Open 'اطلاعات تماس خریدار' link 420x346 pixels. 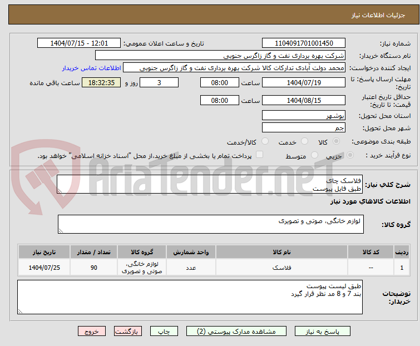pos(92,68)
